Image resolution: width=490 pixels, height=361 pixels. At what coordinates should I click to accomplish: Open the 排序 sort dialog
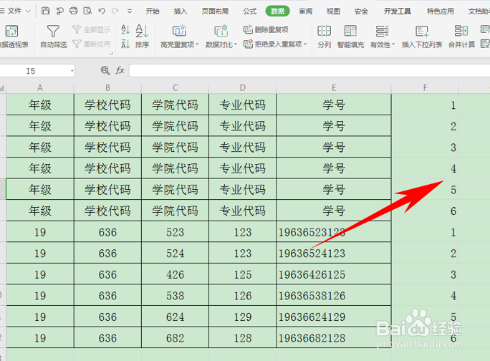142,37
